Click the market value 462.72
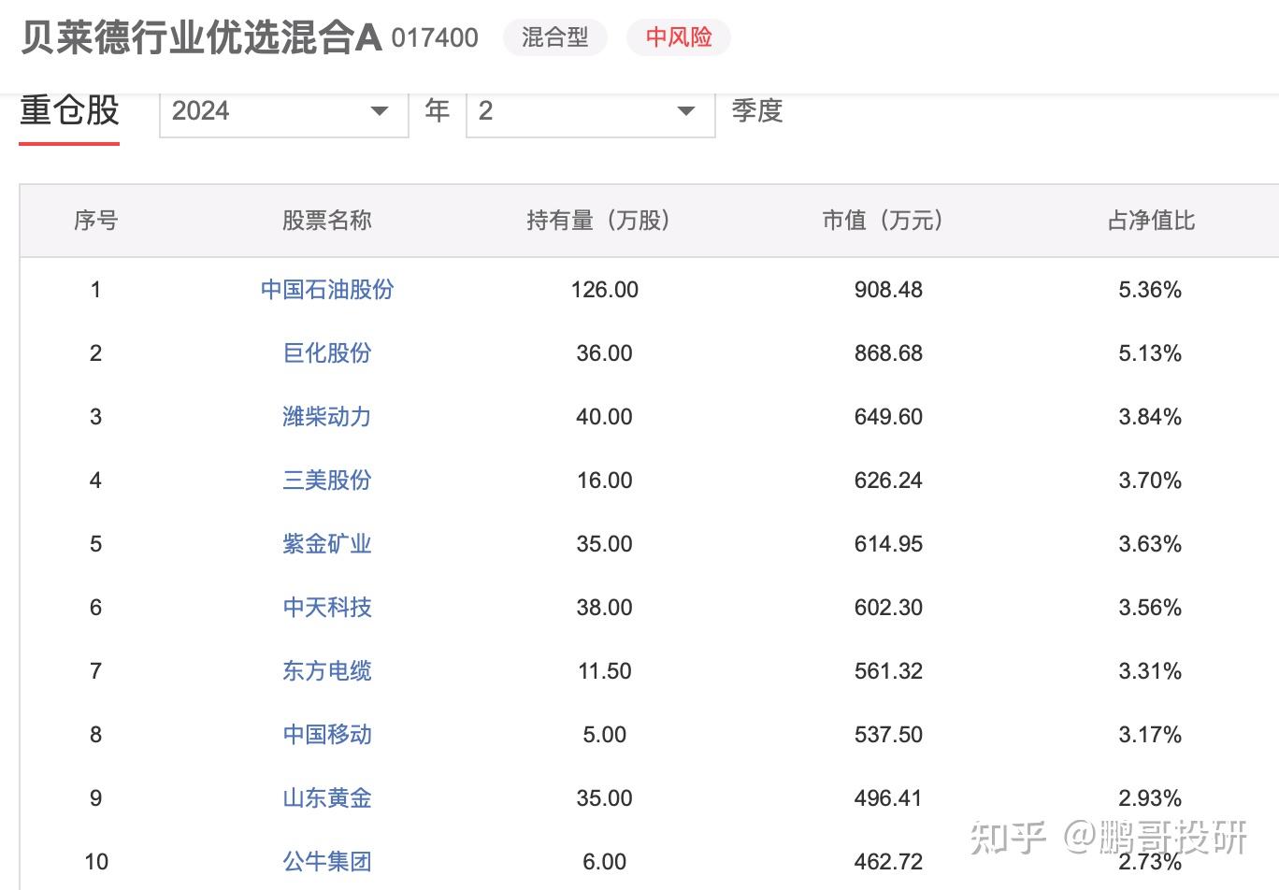Screen dimensions: 1279x890 (888, 862)
